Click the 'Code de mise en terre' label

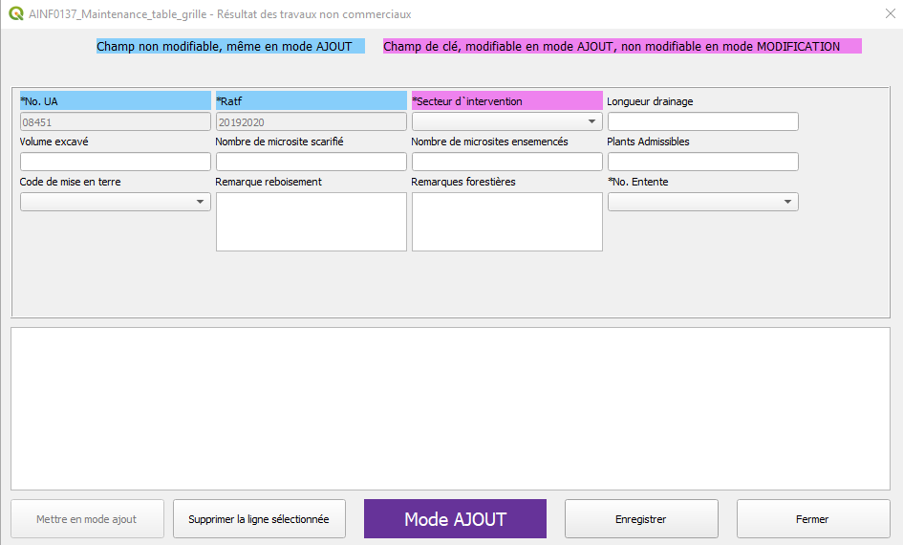pyautogui.click(x=71, y=182)
